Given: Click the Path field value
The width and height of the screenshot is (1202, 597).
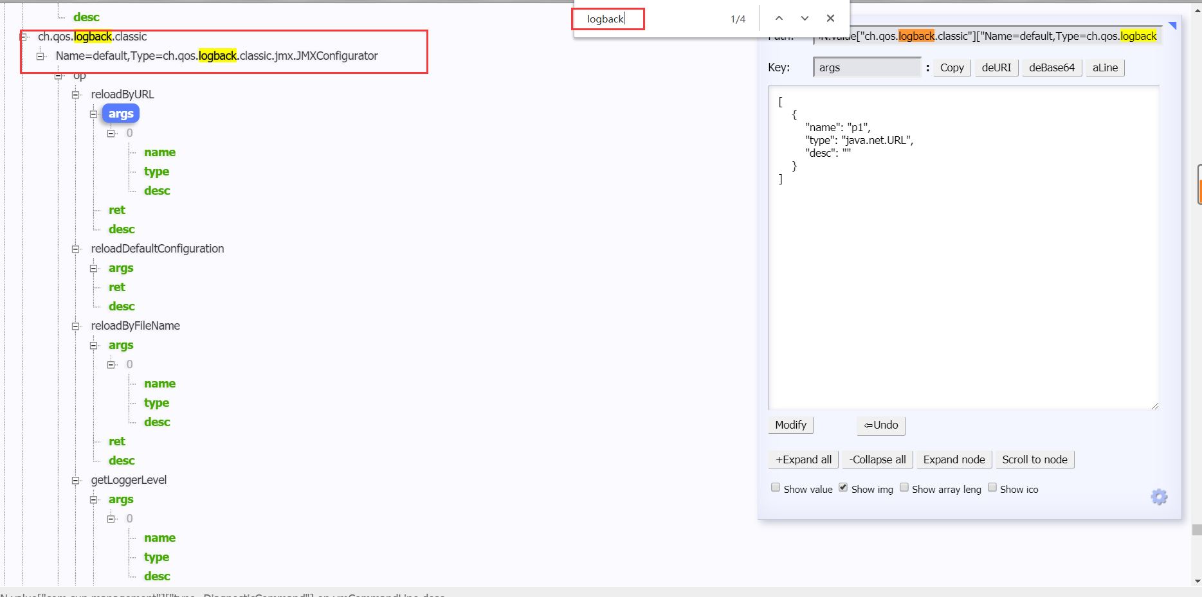Looking at the screenshot, I should tap(987, 36).
